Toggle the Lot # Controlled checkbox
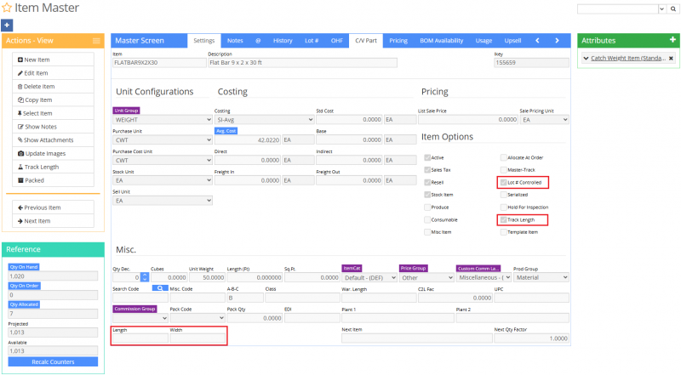This screenshot has width=681, height=375. click(x=503, y=182)
